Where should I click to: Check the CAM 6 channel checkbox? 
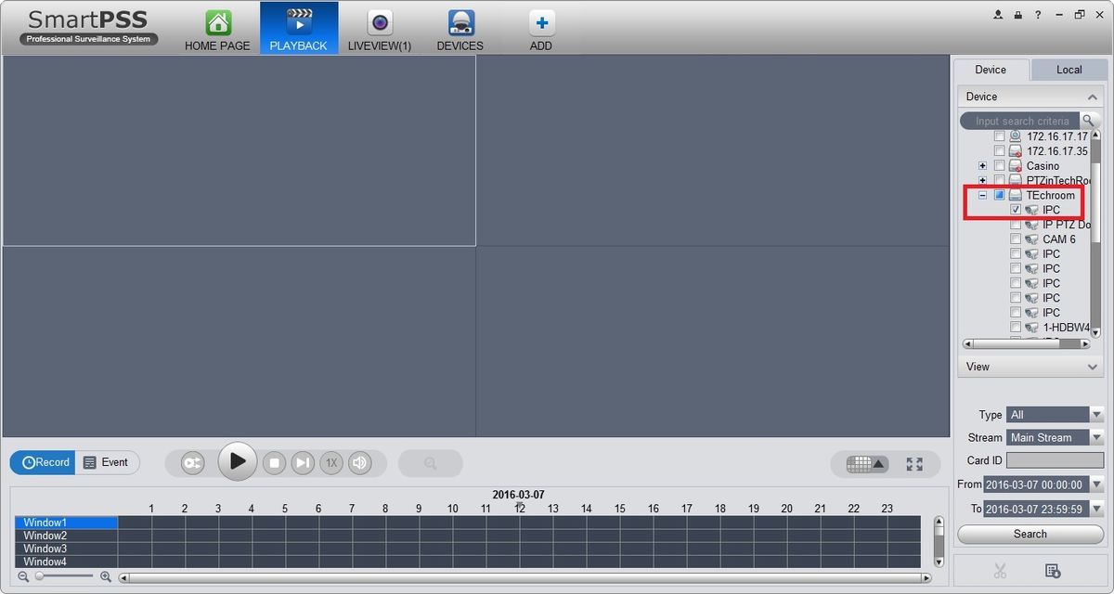pyautogui.click(x=1016, y=239)
